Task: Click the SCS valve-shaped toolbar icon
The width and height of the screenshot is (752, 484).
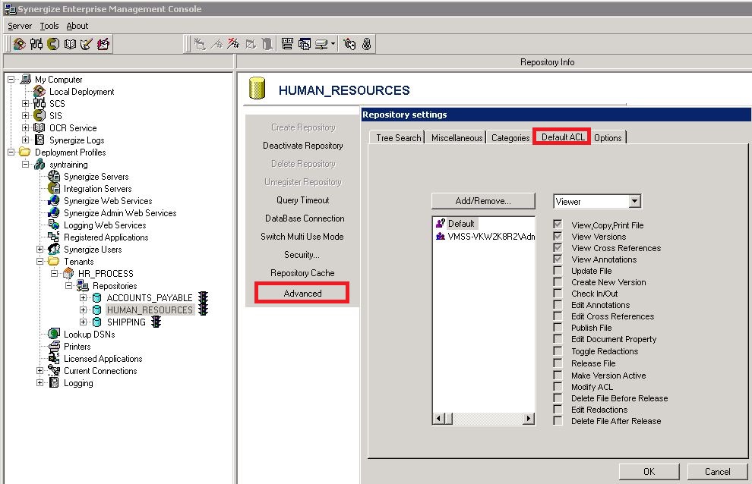Action: coord(36,44)
